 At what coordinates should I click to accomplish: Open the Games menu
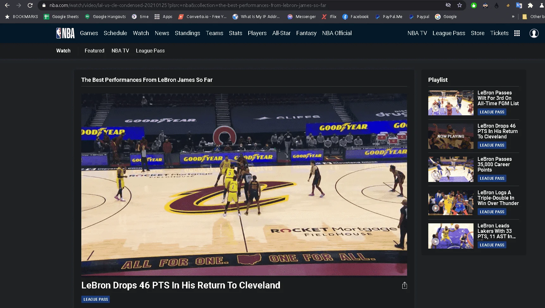[89, 33]
